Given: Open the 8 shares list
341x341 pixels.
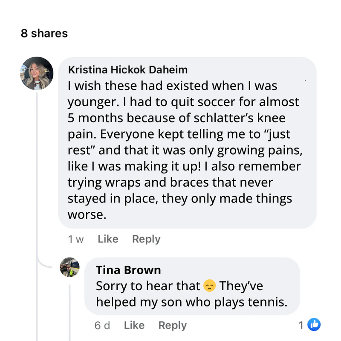Looking at the screenshot, I should (x=44, y=33).
